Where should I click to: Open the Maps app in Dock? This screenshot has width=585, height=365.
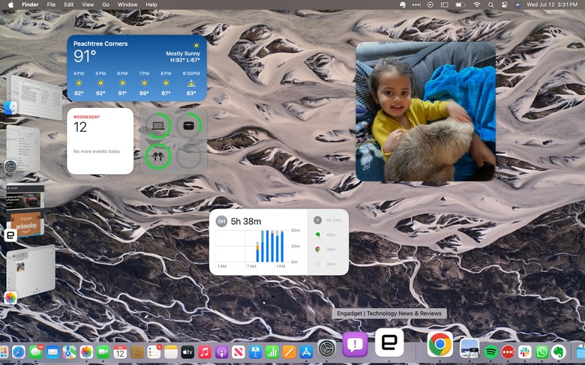[x=70, y=352]
